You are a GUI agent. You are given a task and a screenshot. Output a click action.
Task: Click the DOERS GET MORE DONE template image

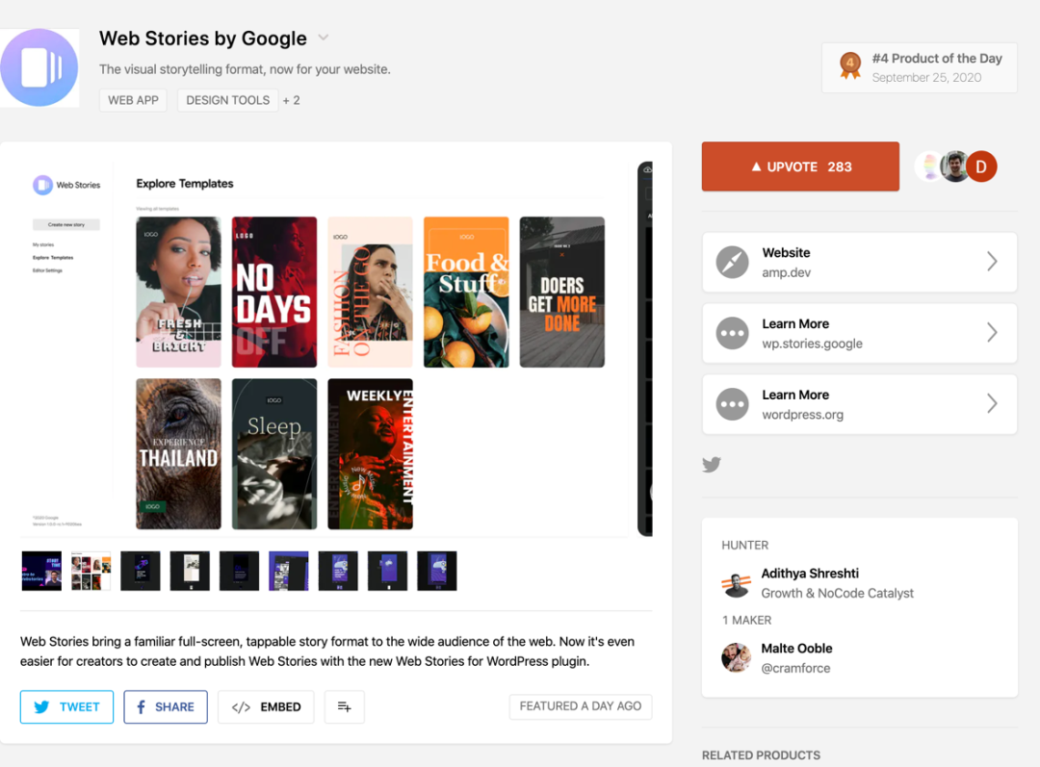561,292
